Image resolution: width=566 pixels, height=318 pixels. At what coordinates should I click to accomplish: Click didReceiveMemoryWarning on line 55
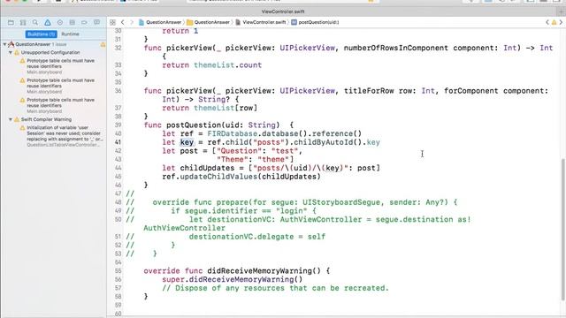(x=259, y=271)
